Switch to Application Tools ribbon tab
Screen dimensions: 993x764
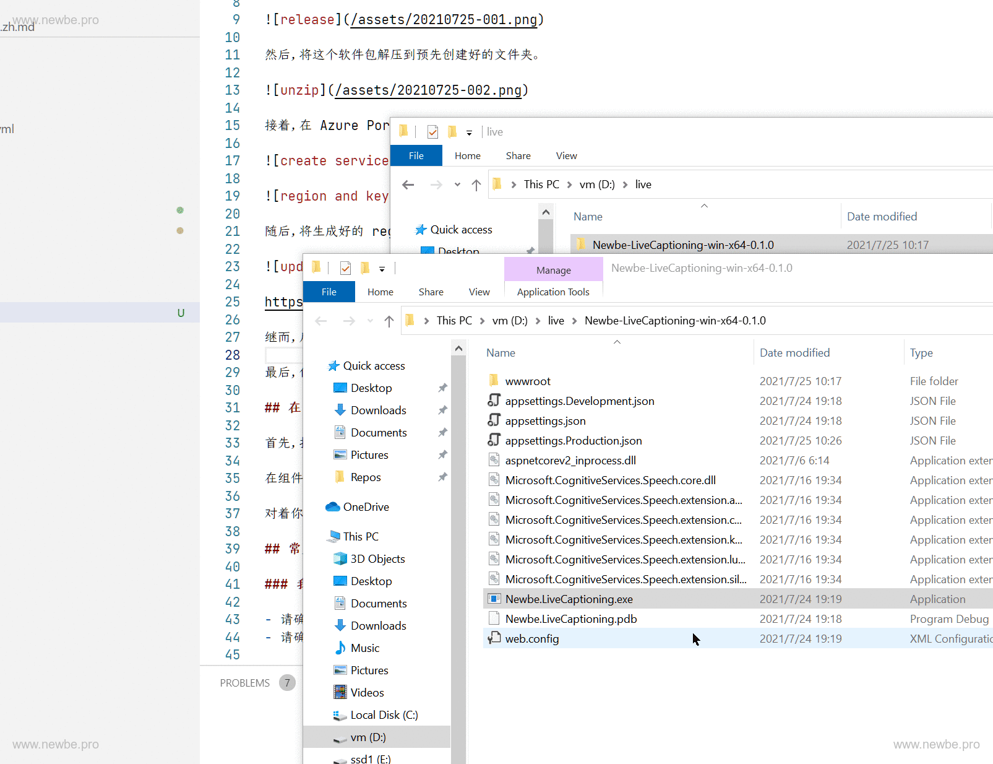pos(552,292)
